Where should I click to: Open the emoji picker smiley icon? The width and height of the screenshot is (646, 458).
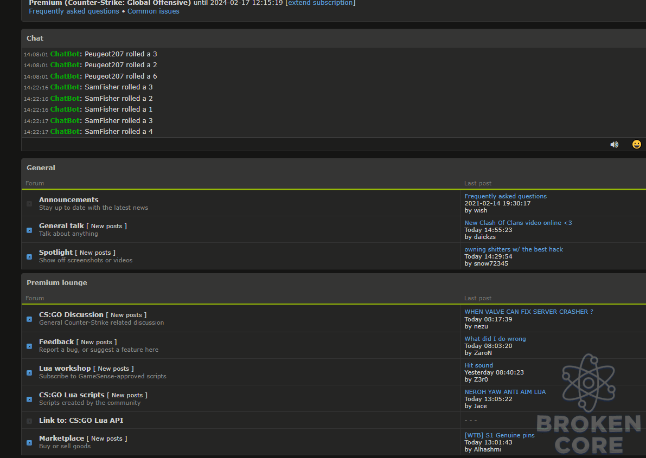(637, 144)
